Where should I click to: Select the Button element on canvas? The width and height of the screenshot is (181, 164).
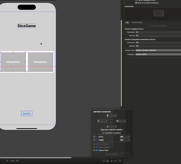point(27,113)
